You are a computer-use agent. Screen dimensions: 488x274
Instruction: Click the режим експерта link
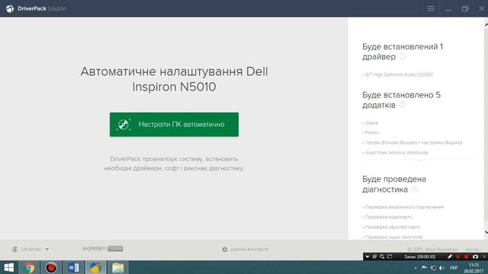click(x=249, y=249)
